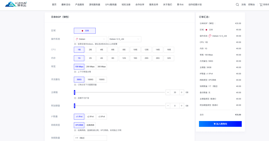Open the LCAYUN logo home link

coord(16,4)
